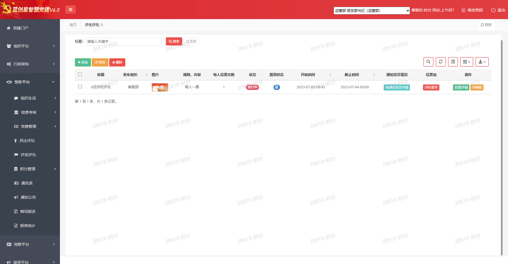Expand the 检查考核 submenu

pyautogui.click(x=30, y=112)
